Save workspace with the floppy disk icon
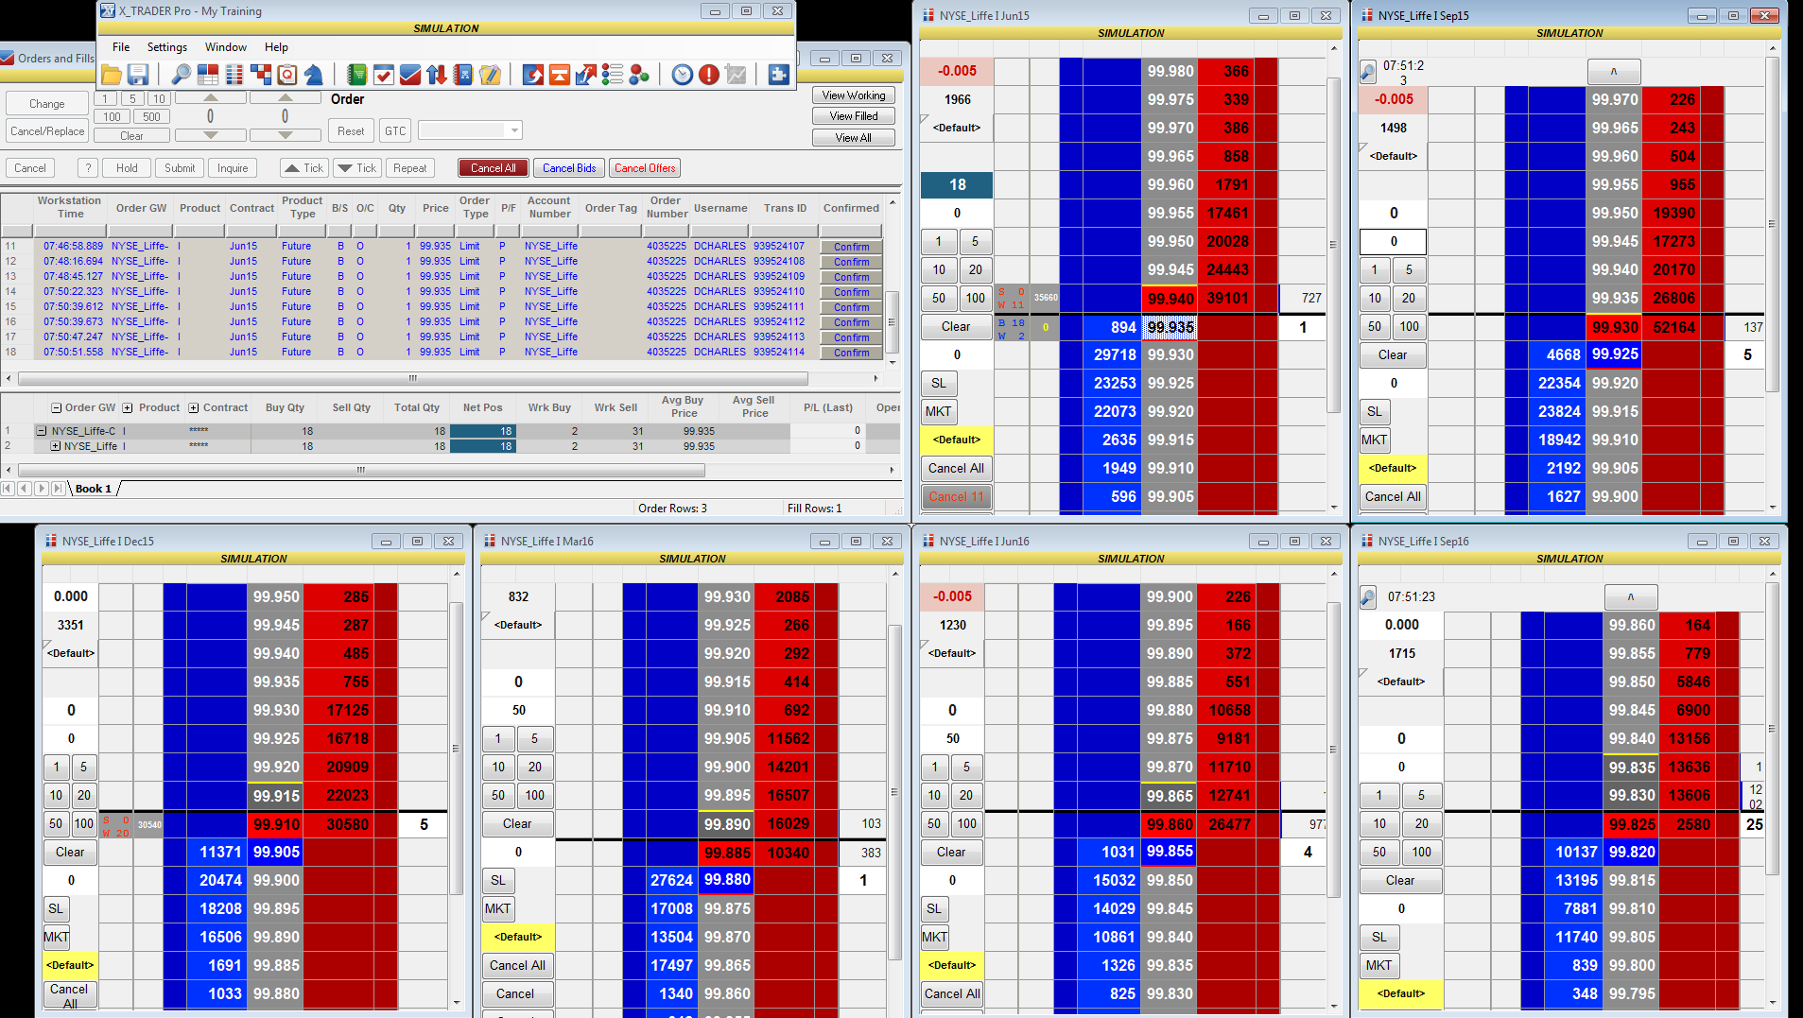Image resolution: width=1803 pixels, height=1018 pixels. [138, 75]
